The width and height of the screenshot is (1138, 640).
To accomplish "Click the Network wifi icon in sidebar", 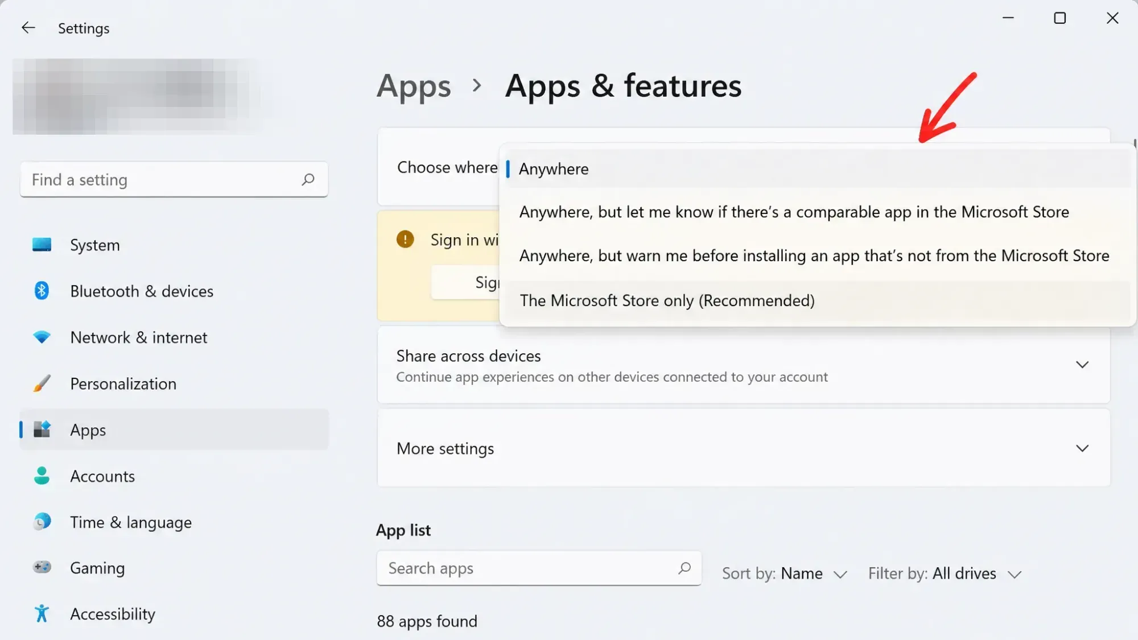I will pos(42,337).
